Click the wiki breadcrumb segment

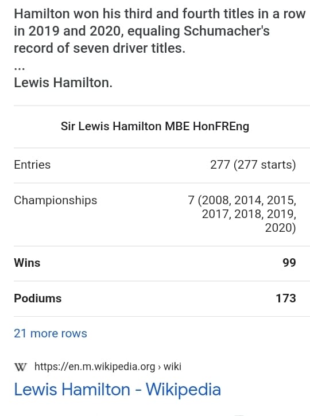pos(172,367)
